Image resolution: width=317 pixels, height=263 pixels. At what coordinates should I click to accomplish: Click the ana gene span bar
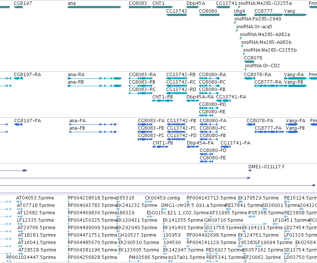point(95,7)
